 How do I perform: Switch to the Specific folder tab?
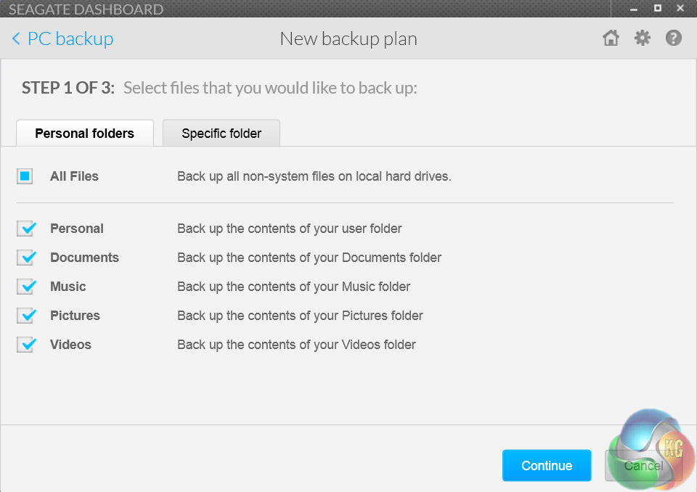tap(221, 134)
